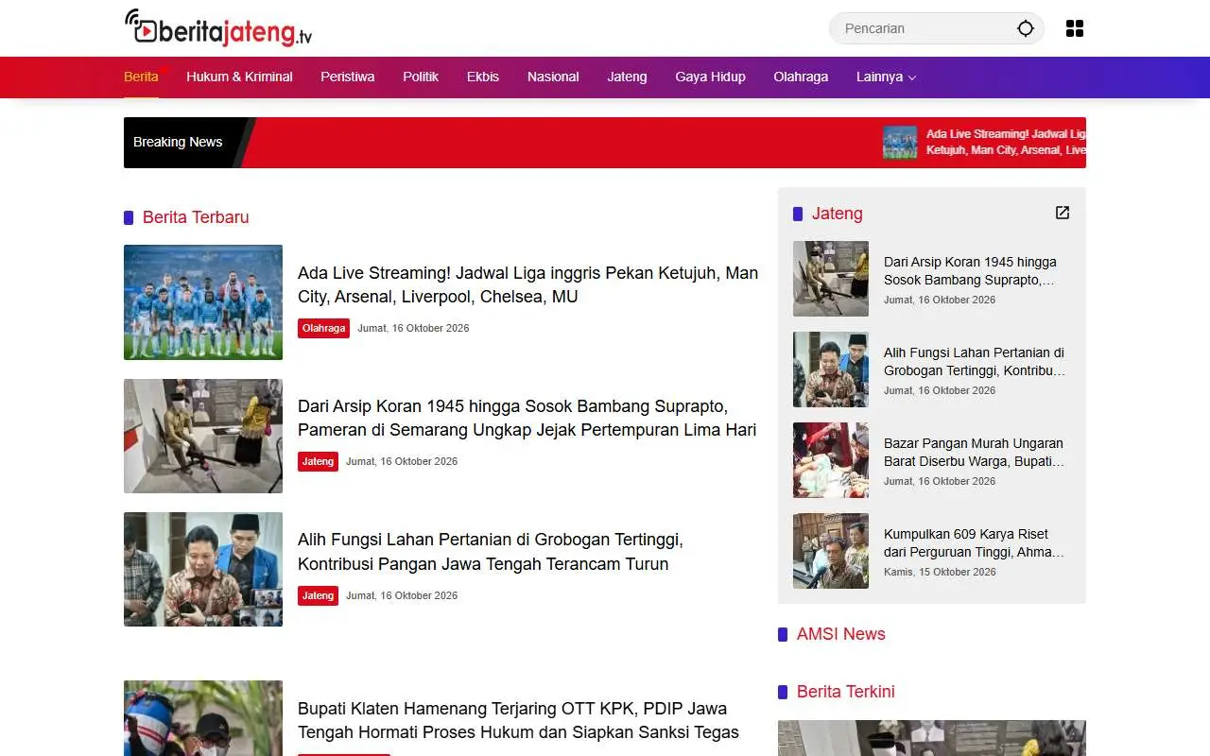Viewport: 1210px width, 756px height.
Task: Go to the Peristiwa section
Action: pos(348,77)
